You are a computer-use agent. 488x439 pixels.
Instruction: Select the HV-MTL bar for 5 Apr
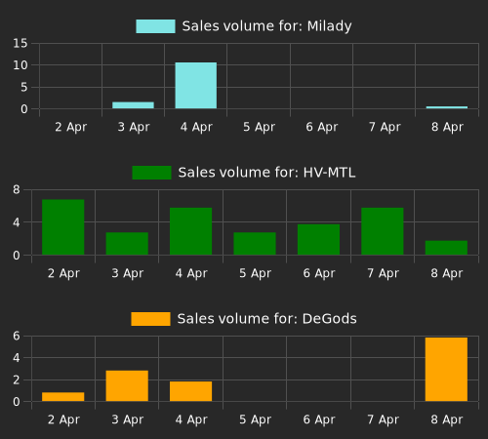coord(255,244)
